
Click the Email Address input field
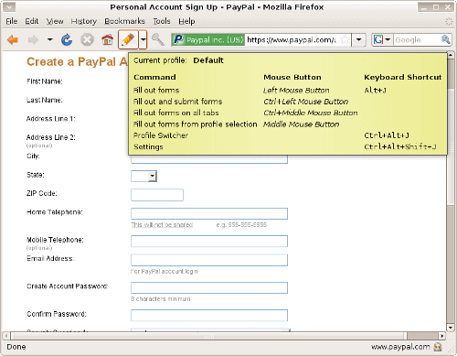pos(209,260)
